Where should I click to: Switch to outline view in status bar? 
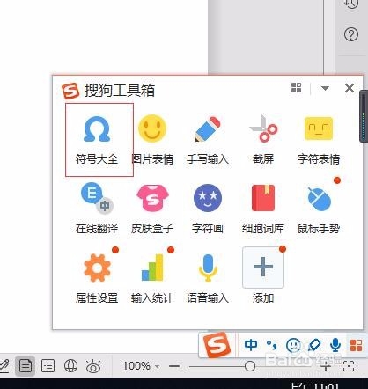click(x=48, y=366)
